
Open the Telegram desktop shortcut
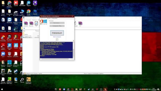[29, 3]
